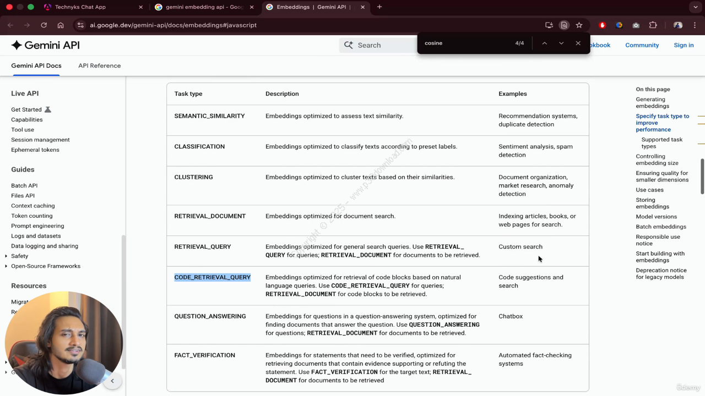Click the install app icon in address bar
Image resolution: width=705 pixels, height=396 pixels.
(x=549, y=25)
